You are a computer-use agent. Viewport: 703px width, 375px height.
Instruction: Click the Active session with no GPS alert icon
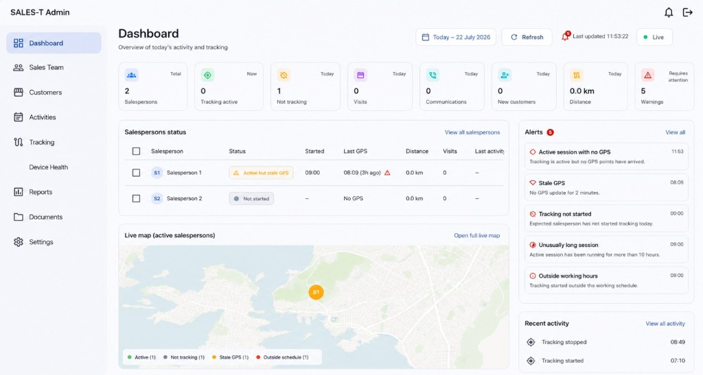pyautogui.click(x=533, y=152)
